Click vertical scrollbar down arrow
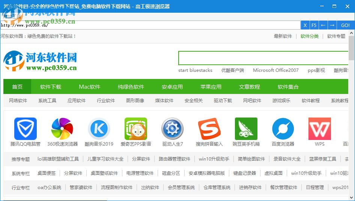Image resolution: width=355 pixels, height=201 pixels. [351, 198]
